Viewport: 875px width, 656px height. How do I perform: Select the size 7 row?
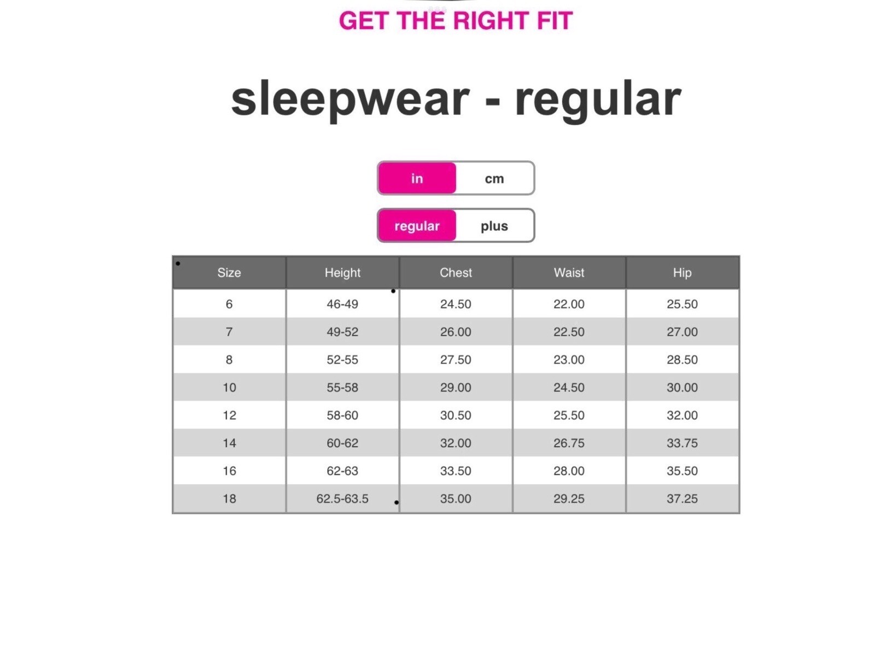tap(456, 332)
